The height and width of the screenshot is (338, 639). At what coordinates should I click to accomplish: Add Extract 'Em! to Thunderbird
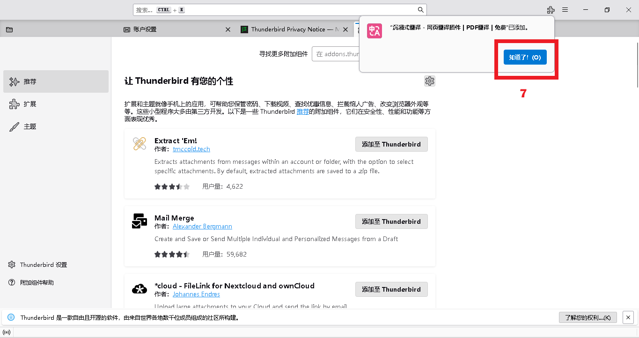pyautogui.click(x=391, y=144)
